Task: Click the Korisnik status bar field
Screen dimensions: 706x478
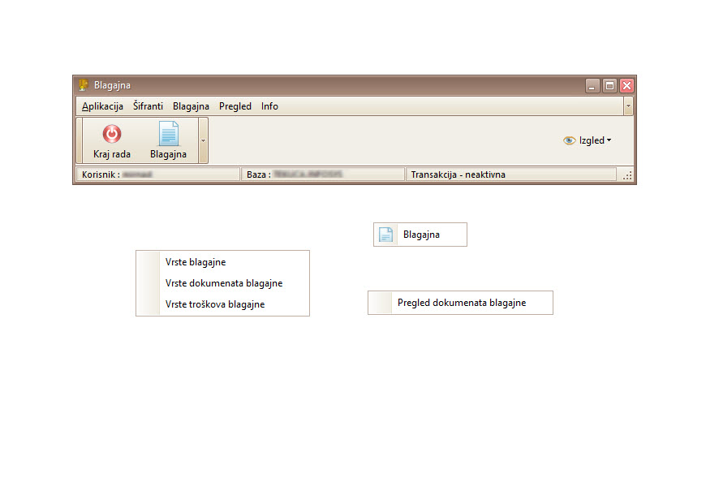Action: coord(157,174)
